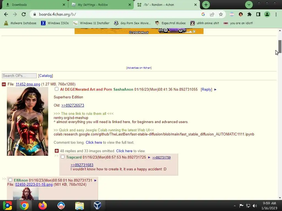Open file link 02450-2023-01-16.png
Viewport: 282px width, 211px height.
34,184
